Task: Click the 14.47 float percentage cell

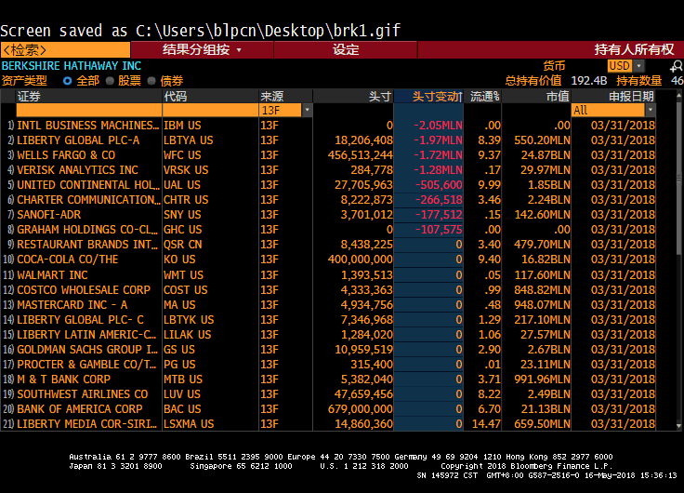Action: [486, 423]
